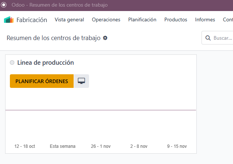Screen dimensions: 233x164
Task: Click PLANIFICAR ÓRDENES button
Action: coord(42,81)
